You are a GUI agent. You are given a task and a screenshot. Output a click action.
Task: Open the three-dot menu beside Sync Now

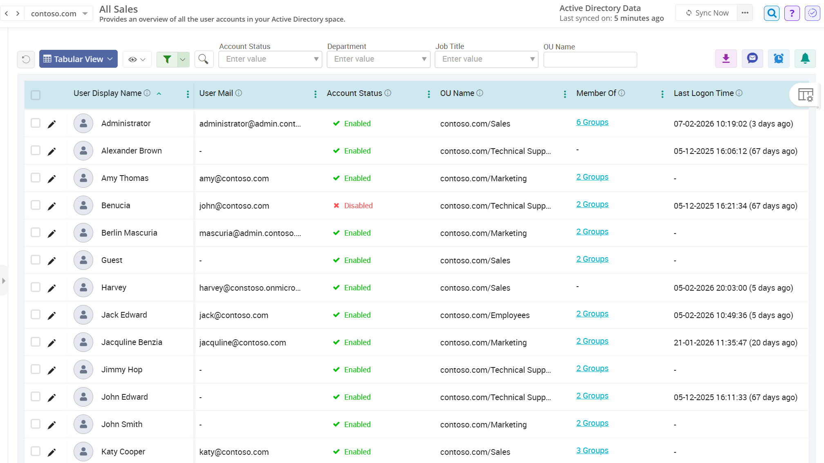click(745, 13)
